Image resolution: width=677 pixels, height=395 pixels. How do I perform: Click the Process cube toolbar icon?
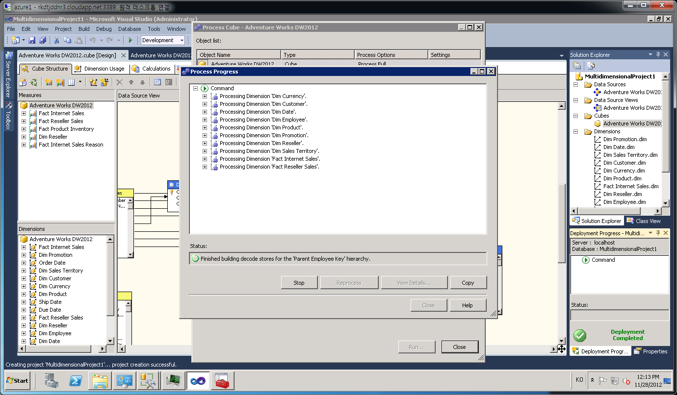click(23, 82)
